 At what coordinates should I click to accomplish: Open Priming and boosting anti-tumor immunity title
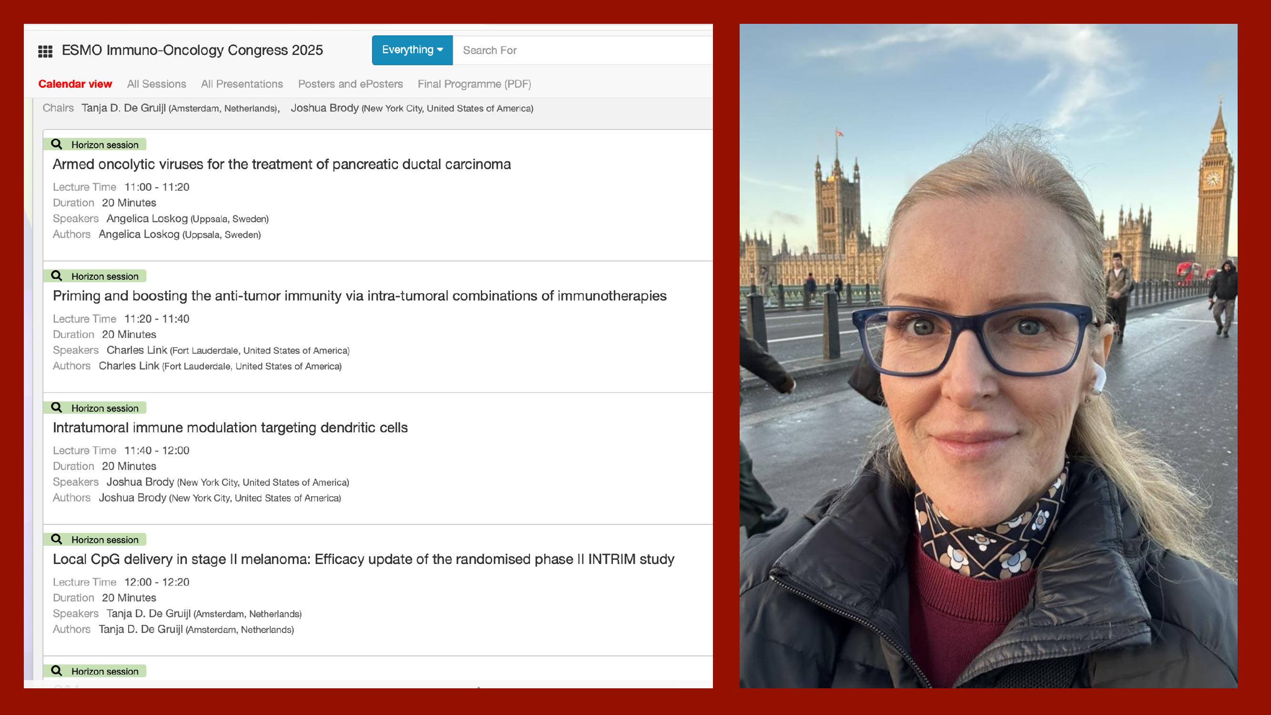click(x=360, y=296)
